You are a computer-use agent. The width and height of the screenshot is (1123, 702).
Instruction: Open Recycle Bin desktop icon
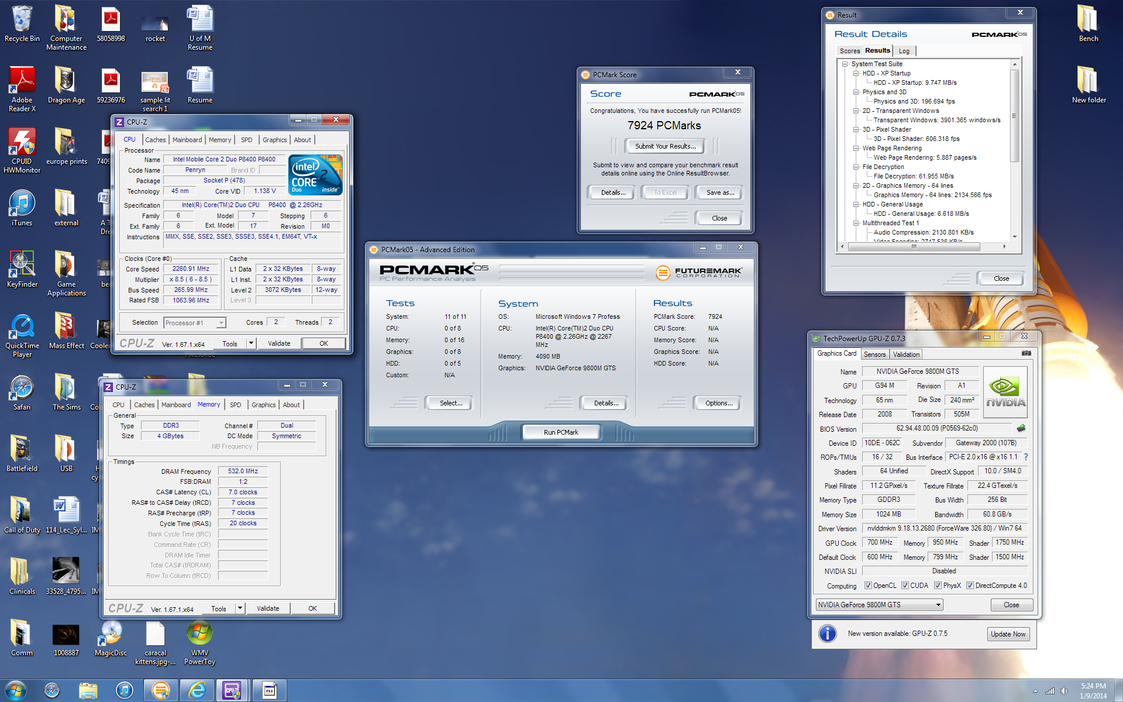(x=22, y=25)
